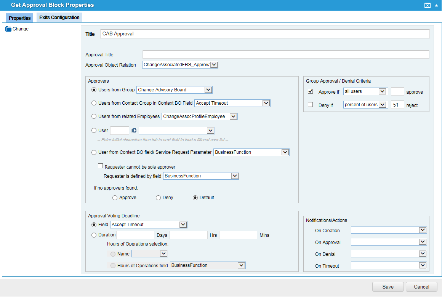Select 'Users from related Employees' radio button
The image size is (442, 300).
94,116
